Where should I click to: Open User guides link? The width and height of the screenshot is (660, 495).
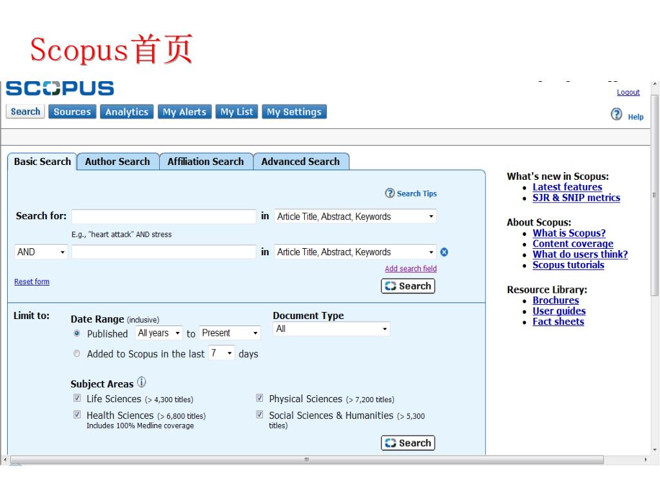(559, 311)
